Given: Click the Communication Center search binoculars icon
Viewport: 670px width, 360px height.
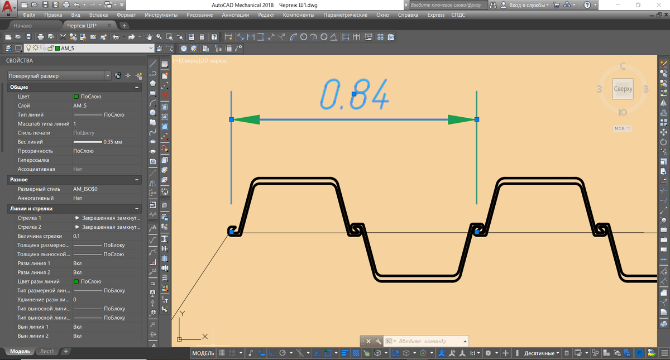Looking at the screenshot, I should tap(494, 4).
